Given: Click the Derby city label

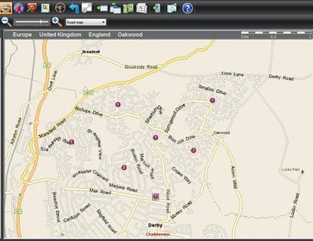Looking at the screenshot, I should [155, 225].
